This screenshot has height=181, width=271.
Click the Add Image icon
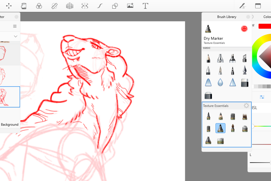(130, 6)
